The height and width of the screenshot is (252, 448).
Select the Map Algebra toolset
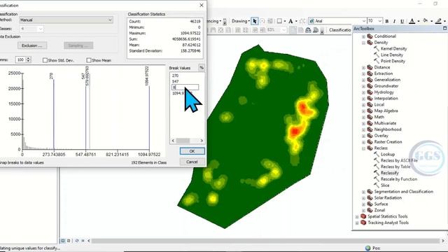[386, 111]
